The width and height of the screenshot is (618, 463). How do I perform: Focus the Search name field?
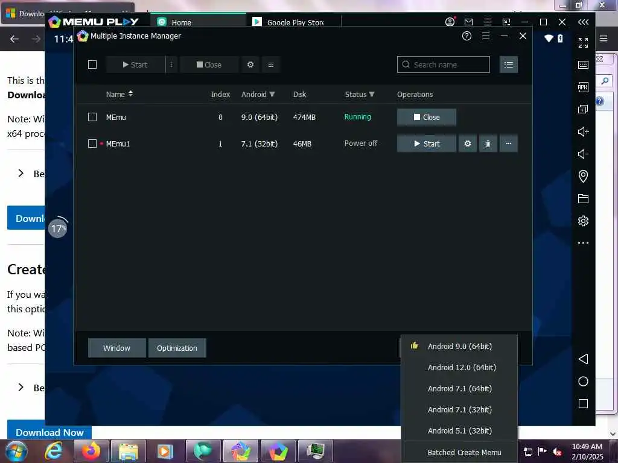click(x=444, y=65)
